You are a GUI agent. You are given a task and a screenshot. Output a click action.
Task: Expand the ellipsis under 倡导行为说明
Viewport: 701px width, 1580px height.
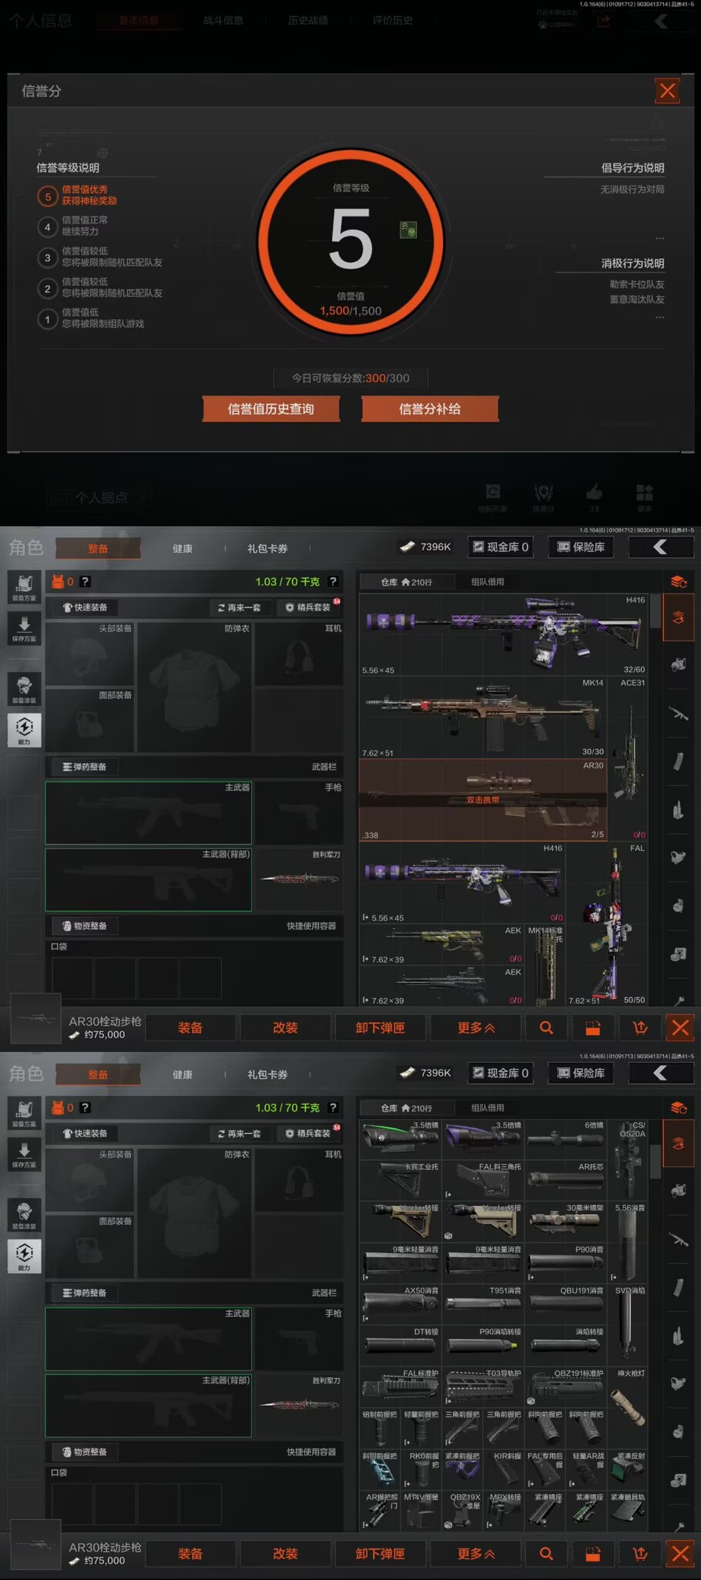pos(659,238)
